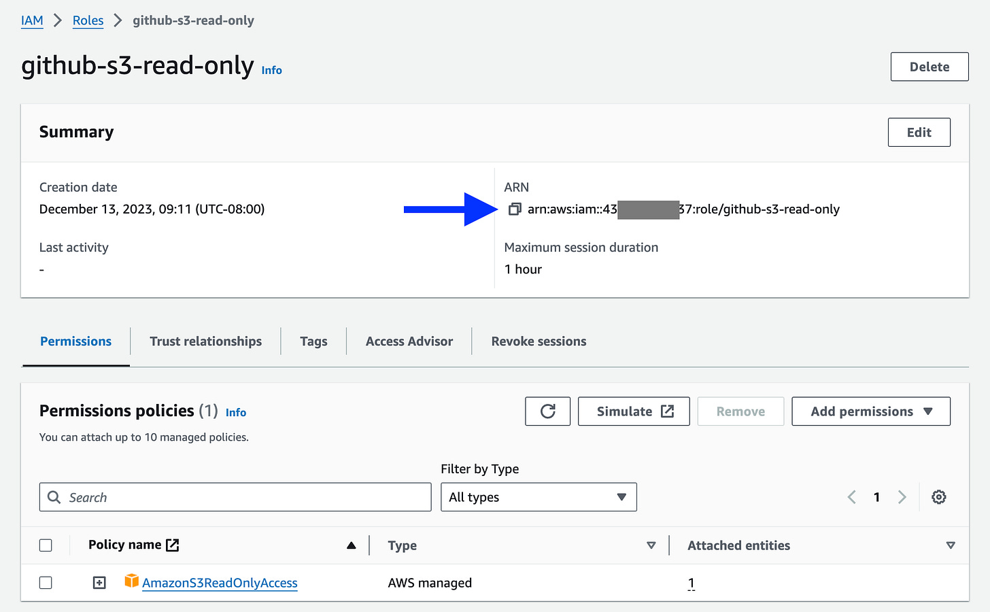Go to Roles in the breadcrumb
Viewport: 990px width, 612px height.
tap(88, 20)
